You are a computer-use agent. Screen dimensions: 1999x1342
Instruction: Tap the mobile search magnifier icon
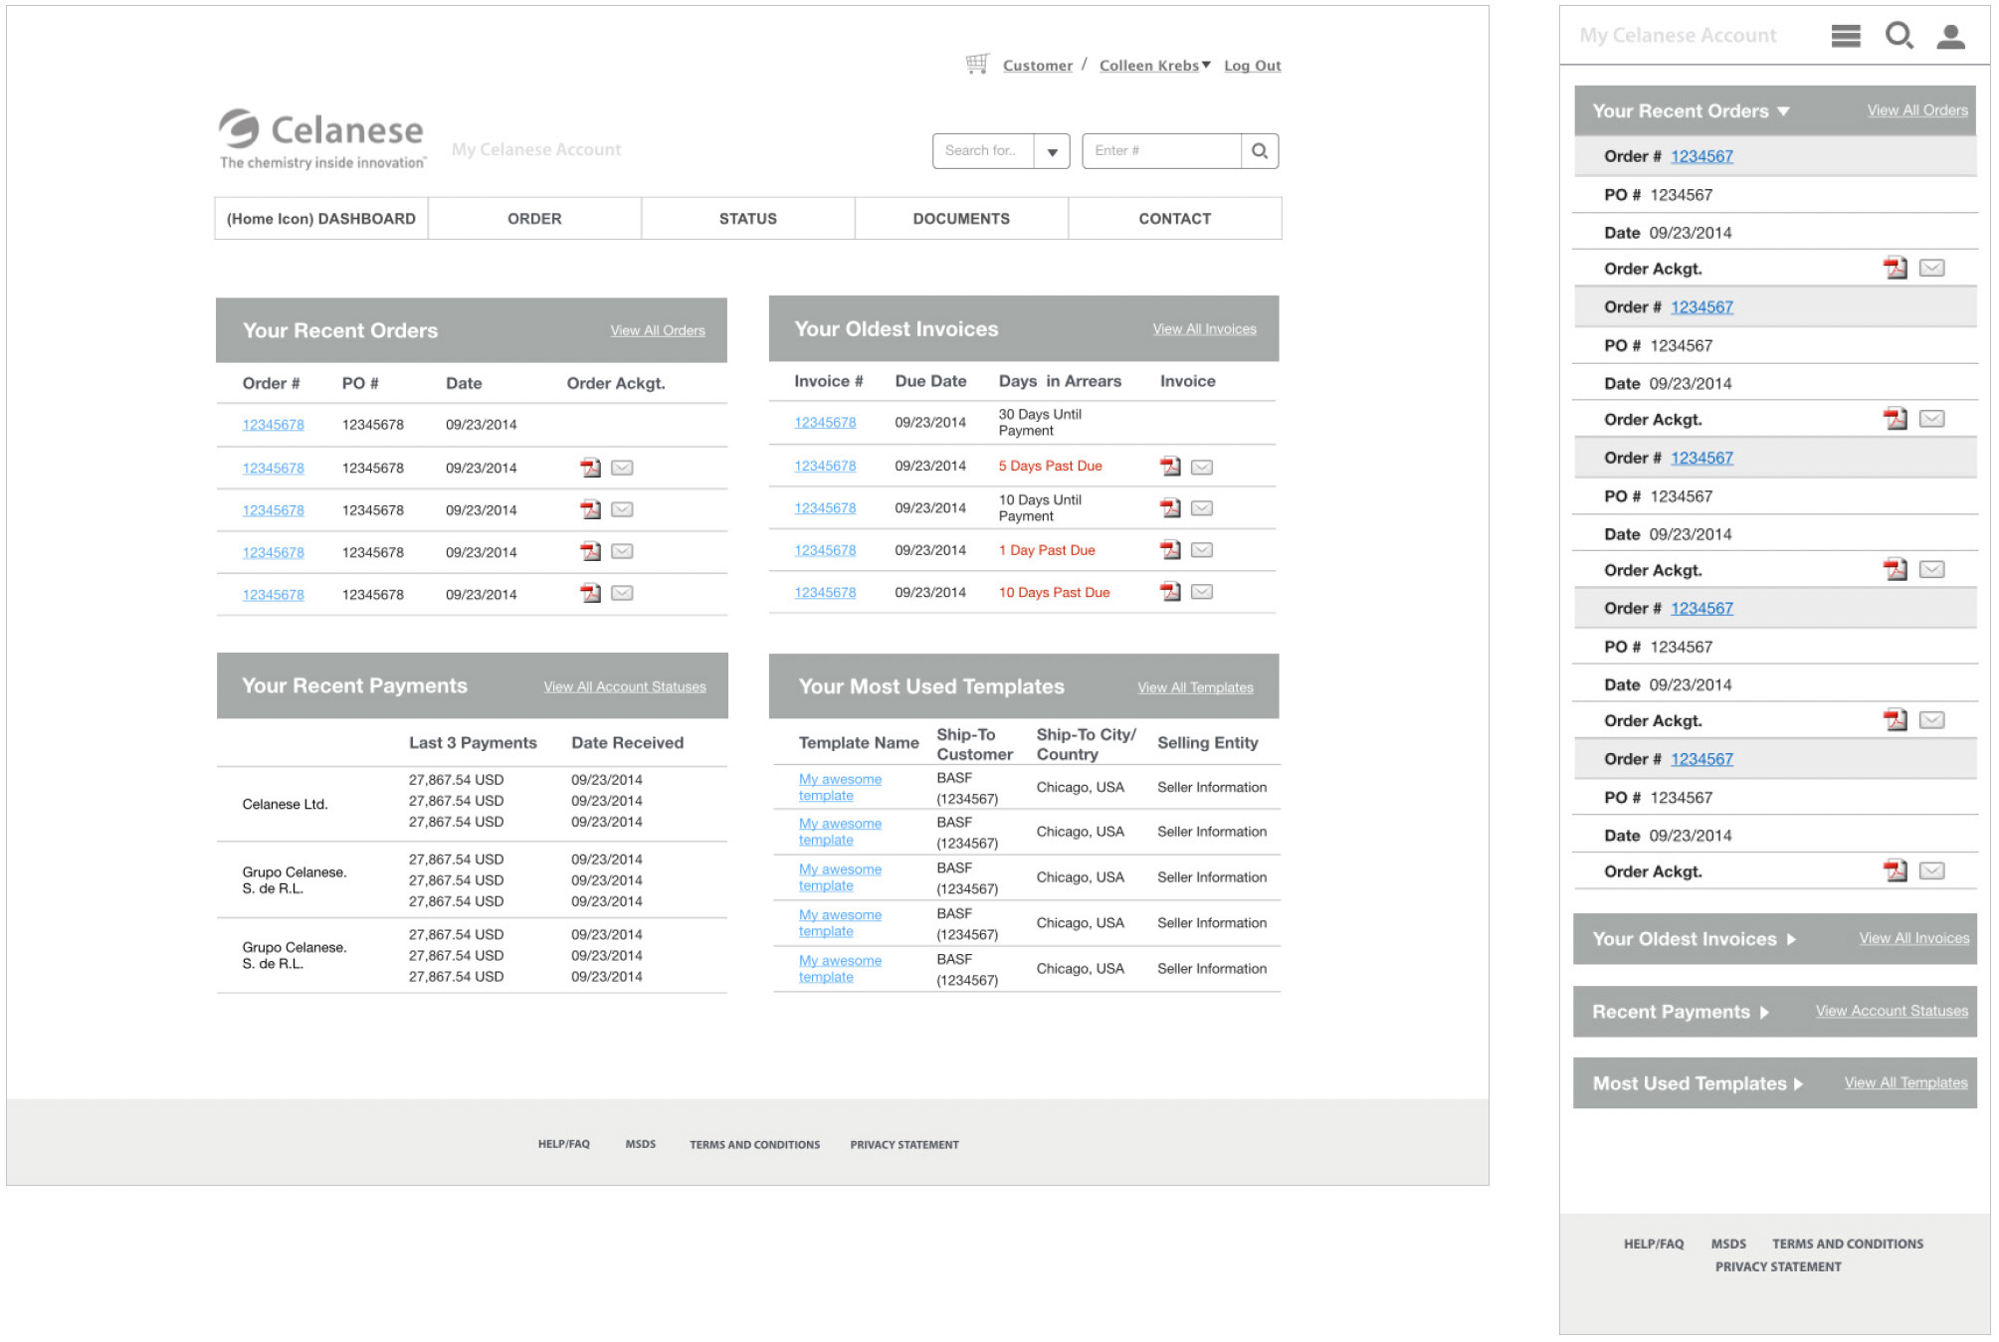point(1899,36)
